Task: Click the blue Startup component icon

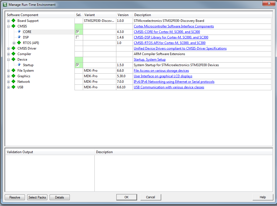Action: coord(19,65)
